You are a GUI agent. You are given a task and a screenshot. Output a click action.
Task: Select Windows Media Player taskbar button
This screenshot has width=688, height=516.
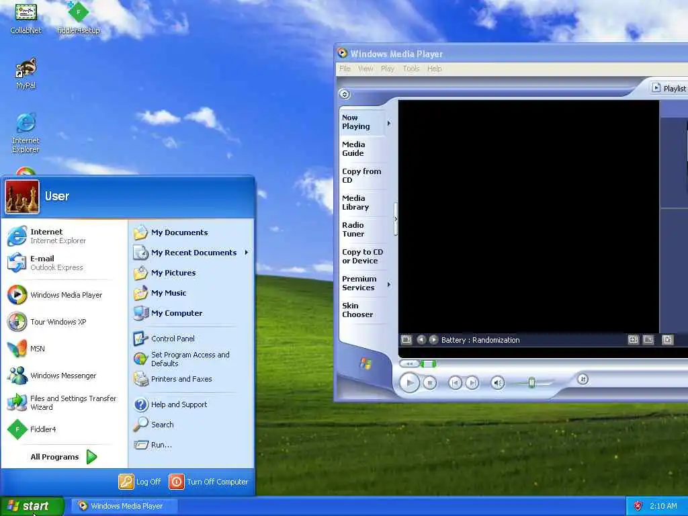[x=124, y=506]
